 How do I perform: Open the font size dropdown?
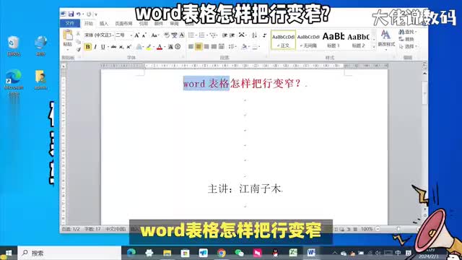(x=131, y=35)
